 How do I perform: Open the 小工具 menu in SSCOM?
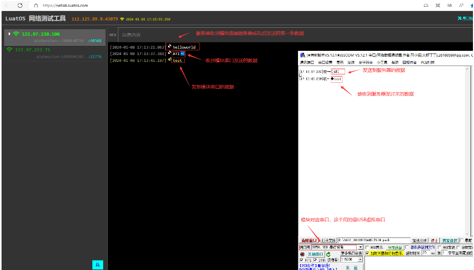pos(382,62)
